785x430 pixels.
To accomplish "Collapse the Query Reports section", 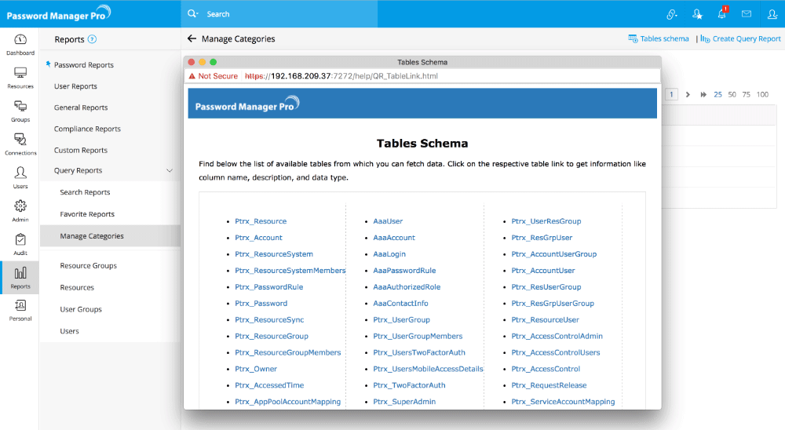I will point(170,171).
